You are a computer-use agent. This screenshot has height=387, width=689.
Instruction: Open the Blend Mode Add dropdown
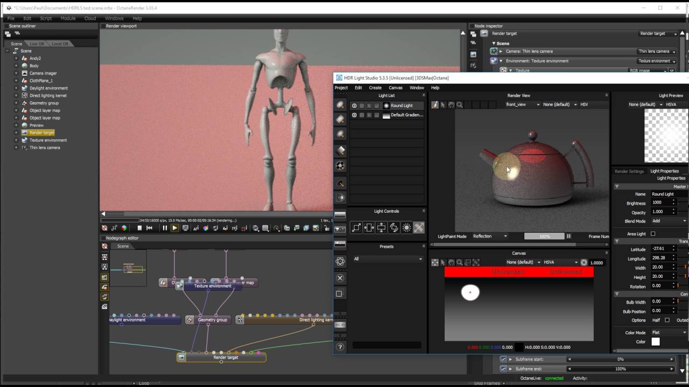click(x=669, y=221)
